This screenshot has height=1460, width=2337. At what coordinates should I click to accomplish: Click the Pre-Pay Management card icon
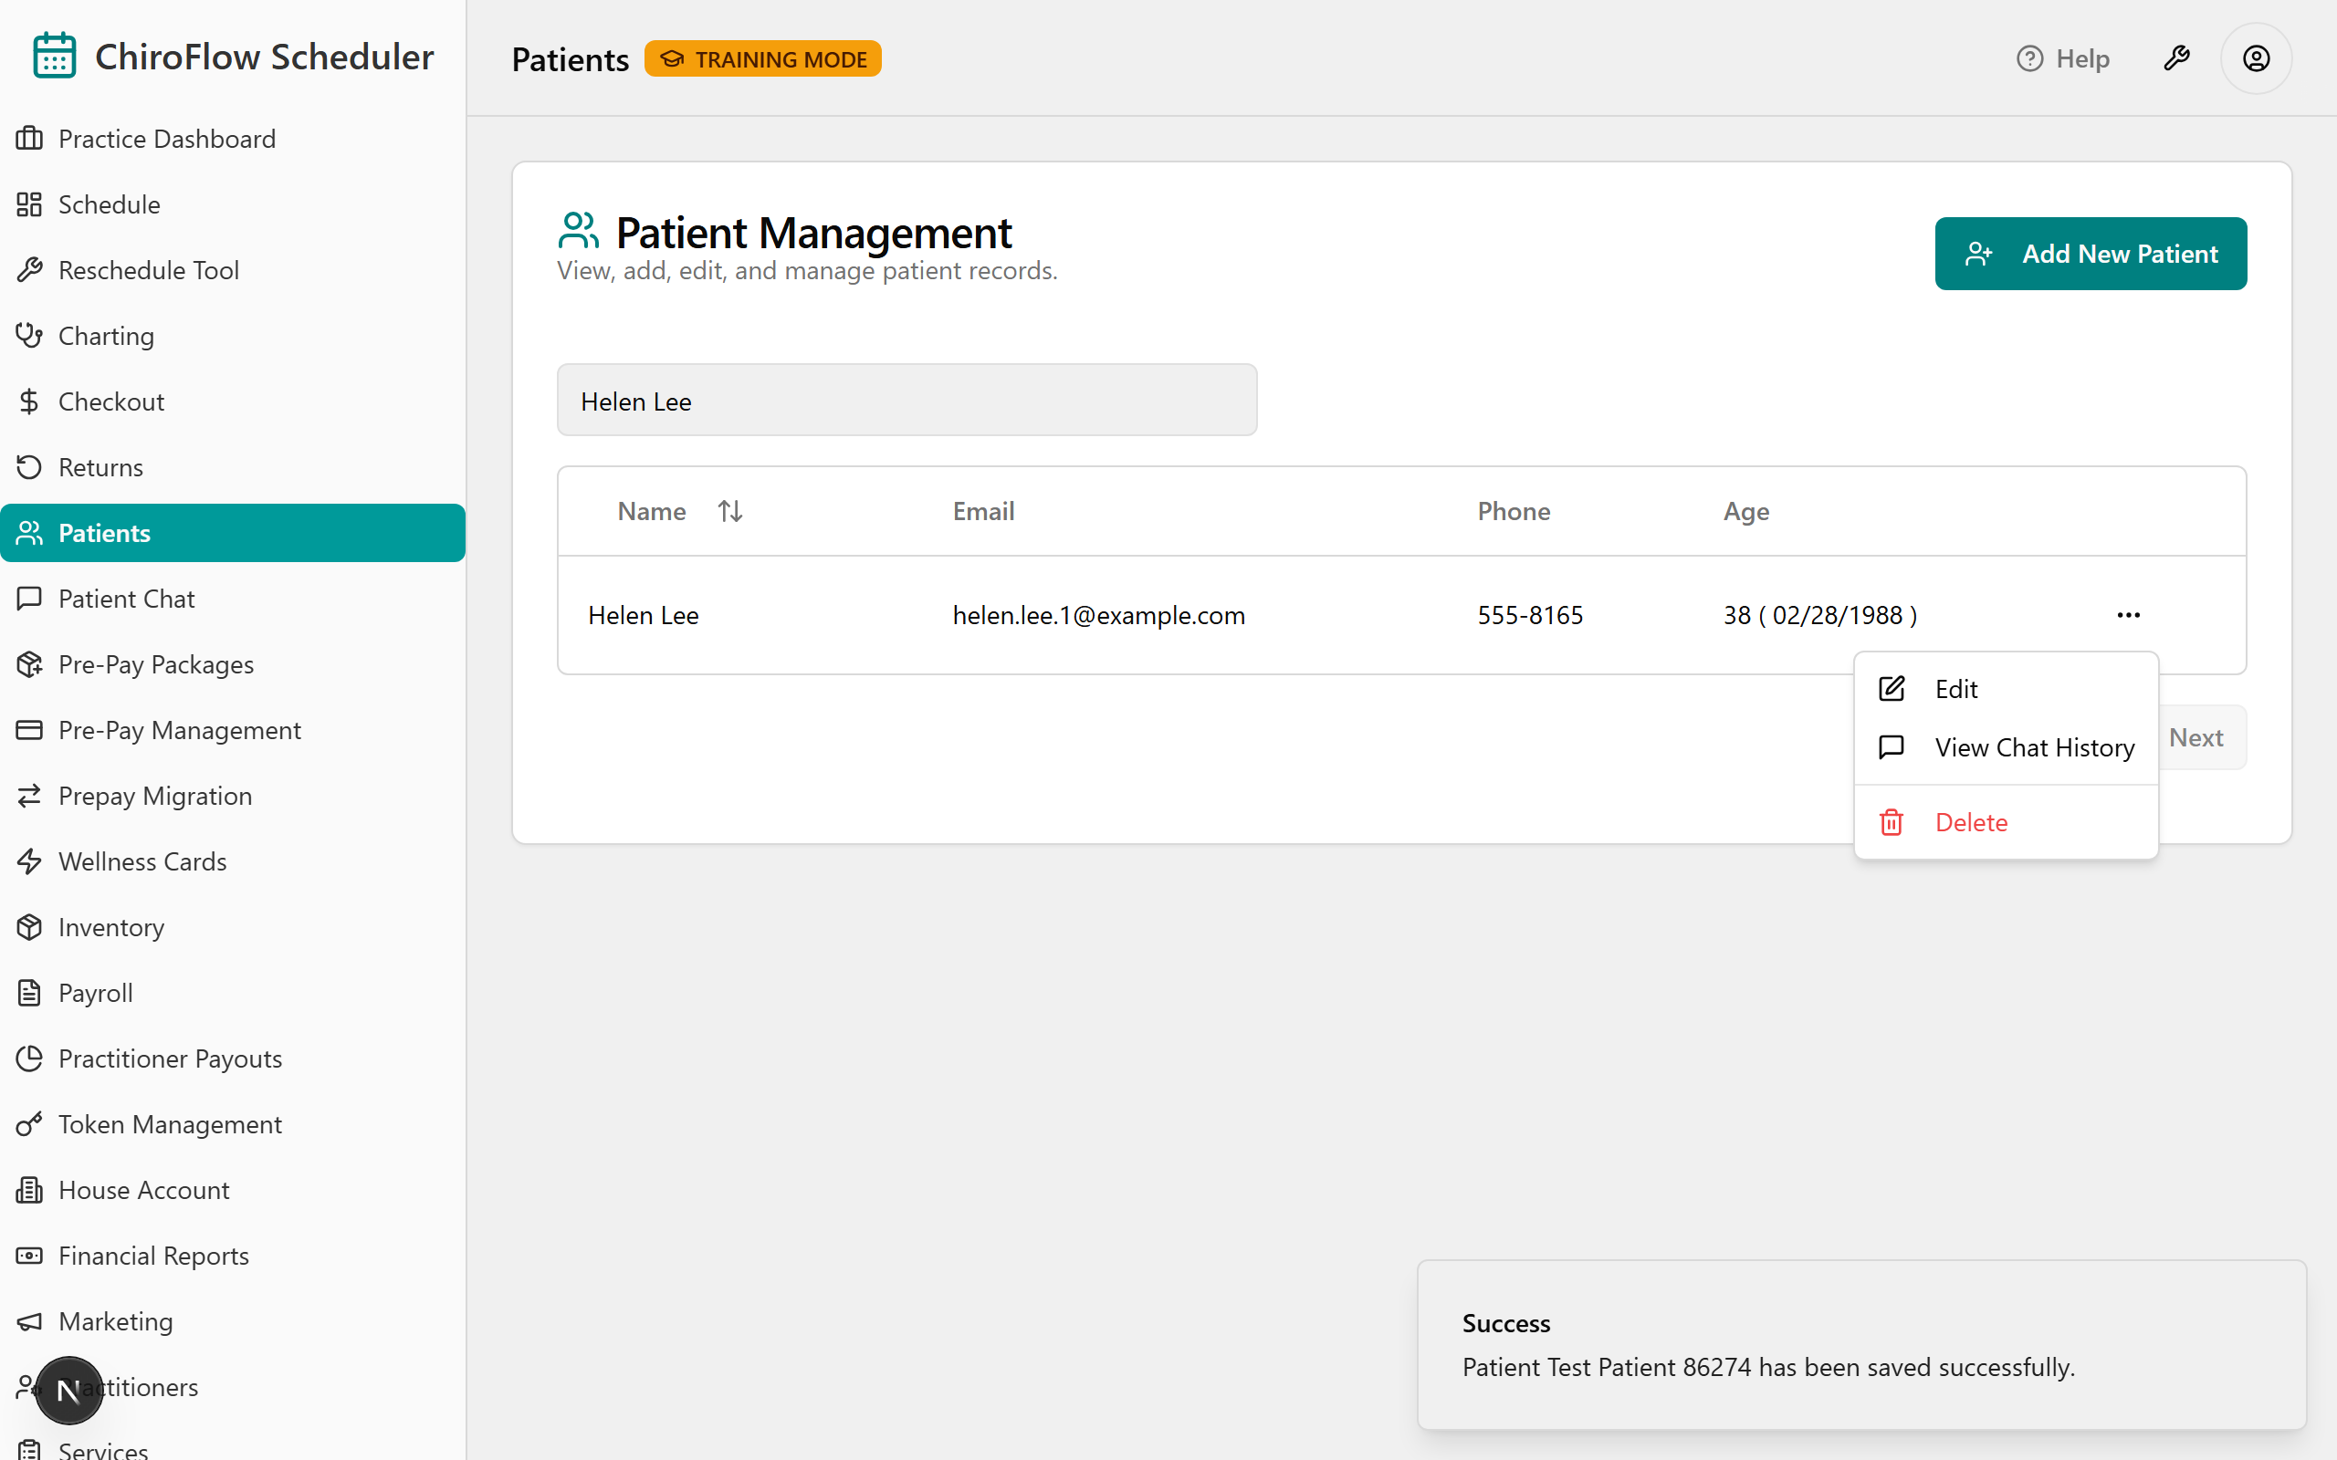[29, 730]
